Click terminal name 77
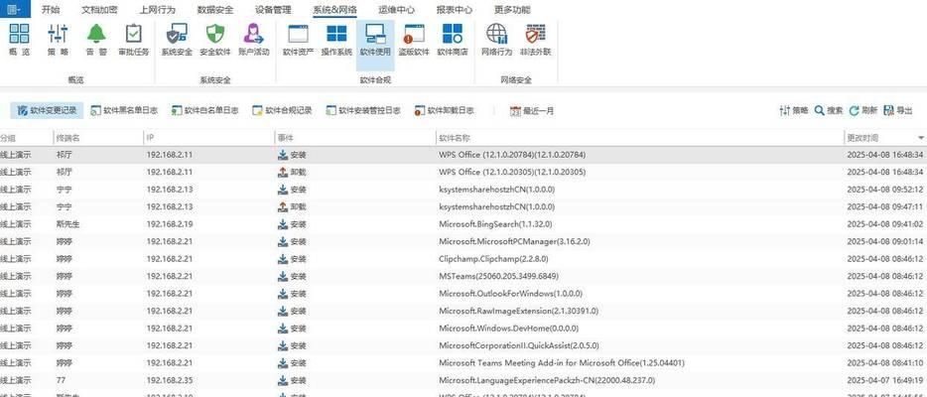 [61, 380]
